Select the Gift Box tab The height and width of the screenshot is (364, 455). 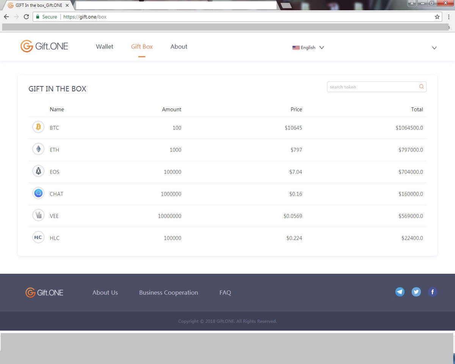pos(142,47)
